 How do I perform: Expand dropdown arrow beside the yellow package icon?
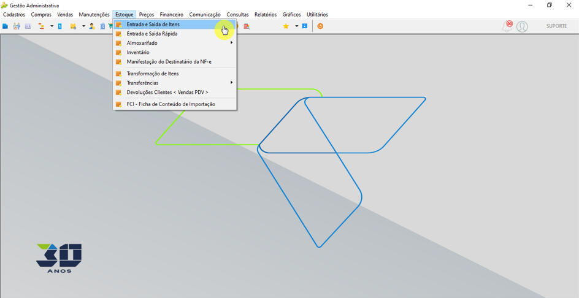(84, 26)
